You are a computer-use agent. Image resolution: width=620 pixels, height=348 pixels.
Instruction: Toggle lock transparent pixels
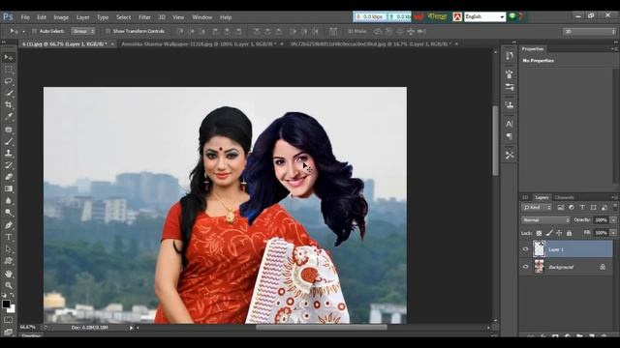539,233
